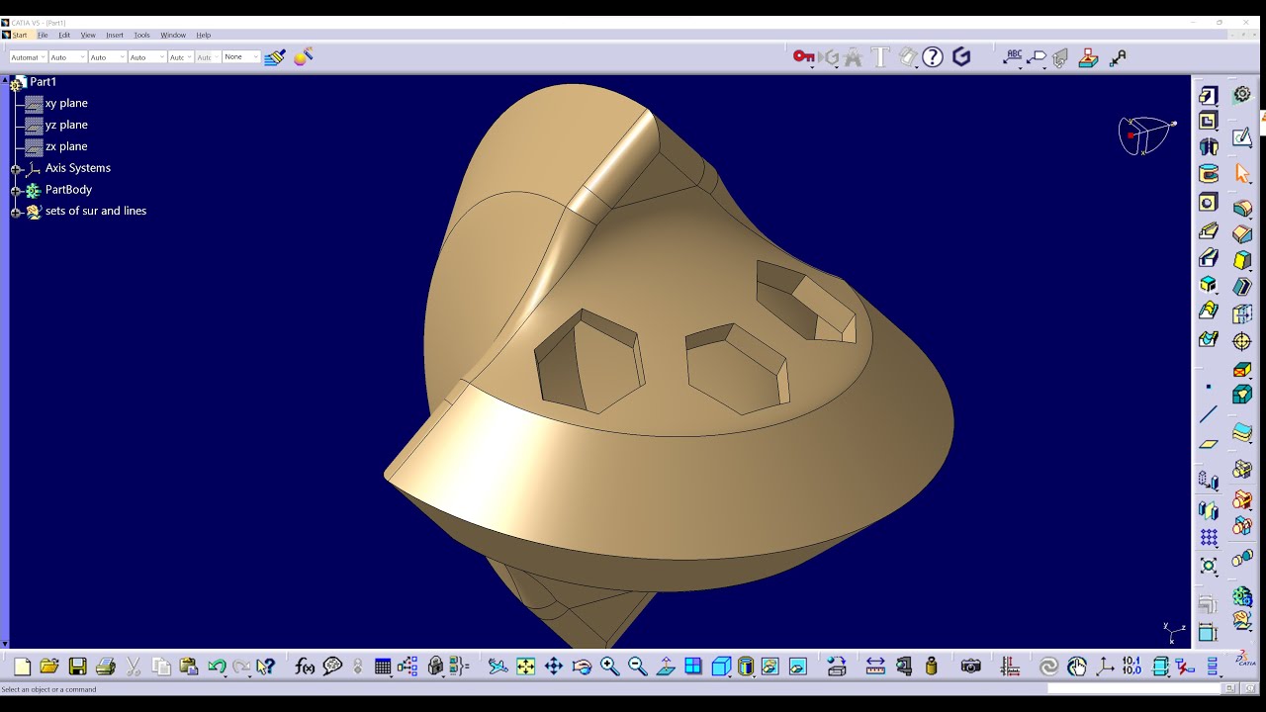1266x712 pixels.
Task: Open the Insert menu
Action: (x=115, y=35)
